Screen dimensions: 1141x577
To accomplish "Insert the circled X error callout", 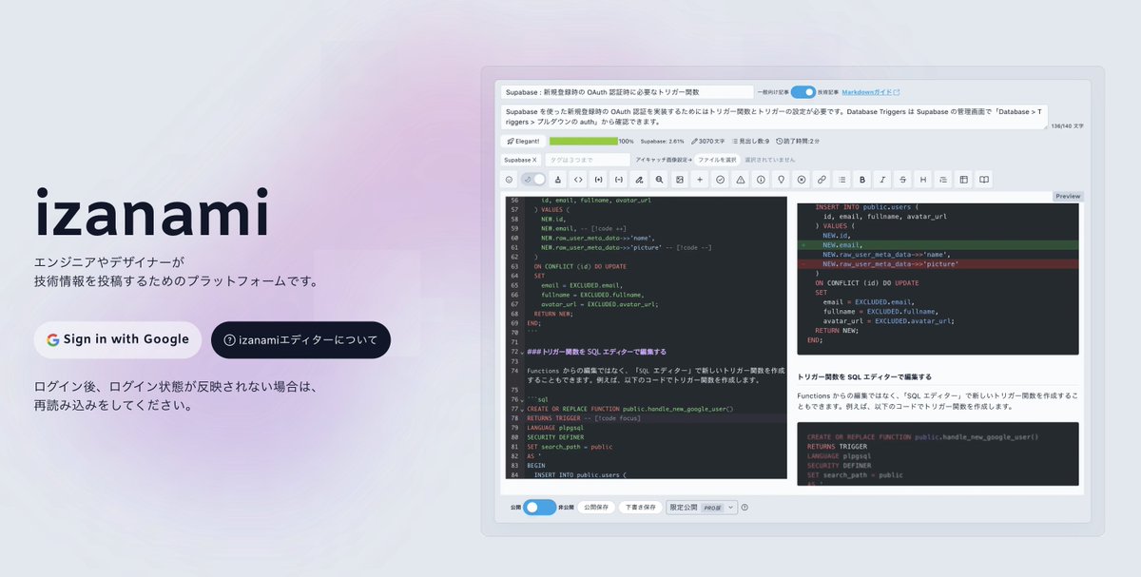I will [x=802, y=179].
